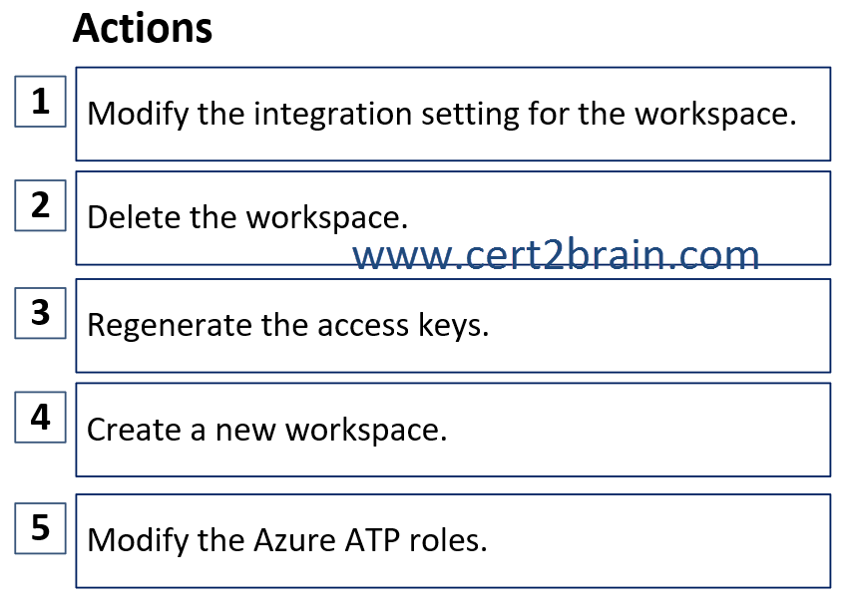Click 'Create a new workspace' action box
850x607 pixels.
pos(453,430)
